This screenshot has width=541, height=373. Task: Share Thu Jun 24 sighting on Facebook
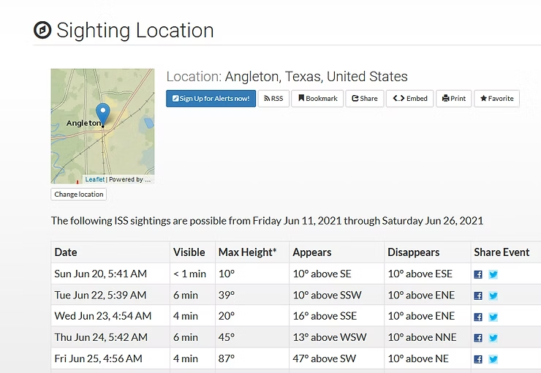pos(478,338)
